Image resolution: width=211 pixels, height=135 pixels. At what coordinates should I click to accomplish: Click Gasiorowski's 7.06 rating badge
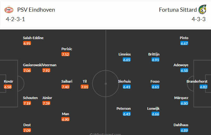(27, 70)
